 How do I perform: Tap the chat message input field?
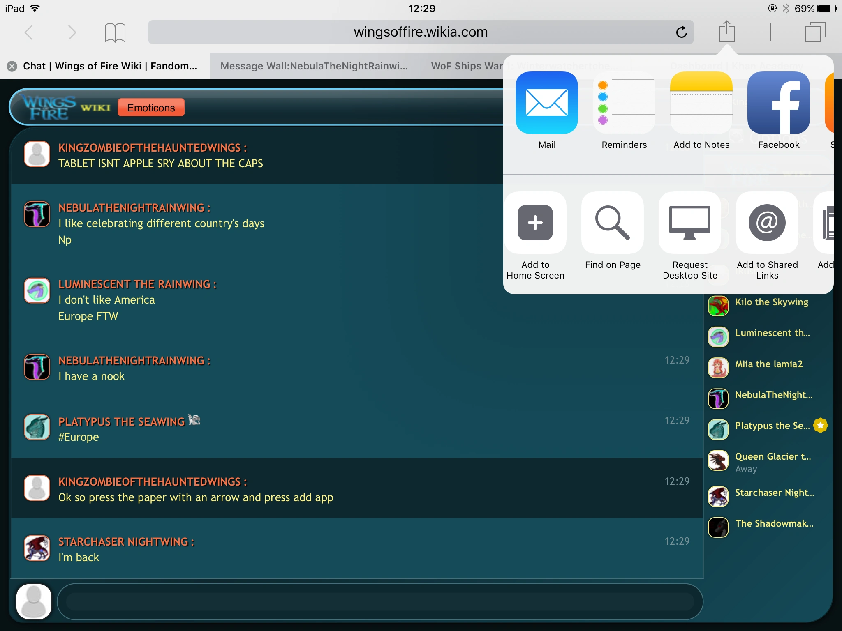click(x=379, y=601)
